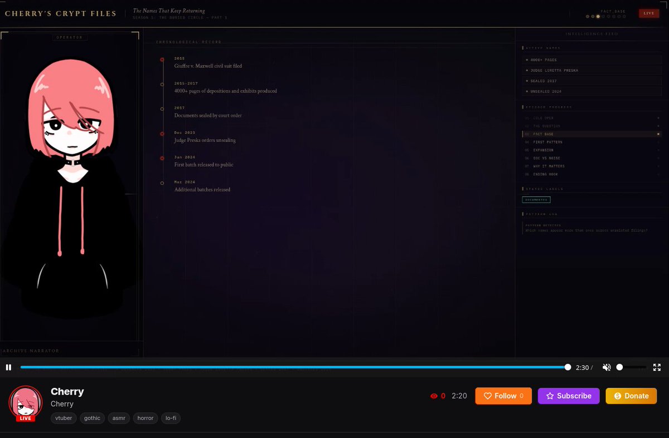Click the Dec 2023 timeline marker dot
This screenshot has width=669, height=438.
[162, 134]
